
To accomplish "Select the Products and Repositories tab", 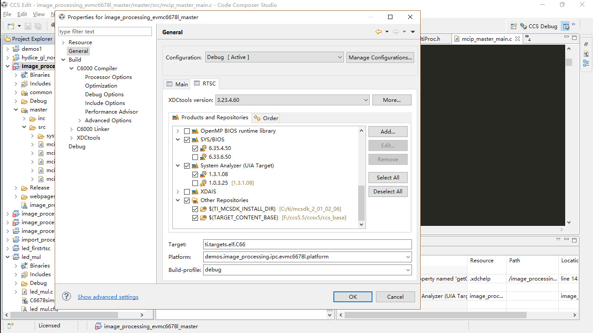I will pos(210,118).
